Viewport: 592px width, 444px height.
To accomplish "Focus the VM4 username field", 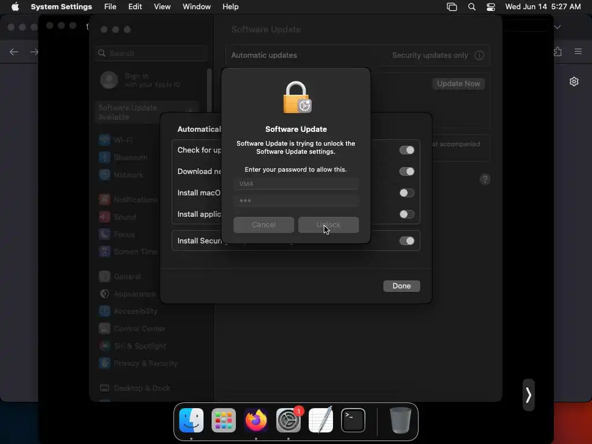I will (296, 184).
